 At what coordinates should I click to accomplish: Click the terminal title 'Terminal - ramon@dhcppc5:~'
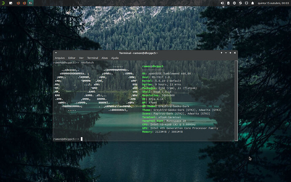[138, 53]
